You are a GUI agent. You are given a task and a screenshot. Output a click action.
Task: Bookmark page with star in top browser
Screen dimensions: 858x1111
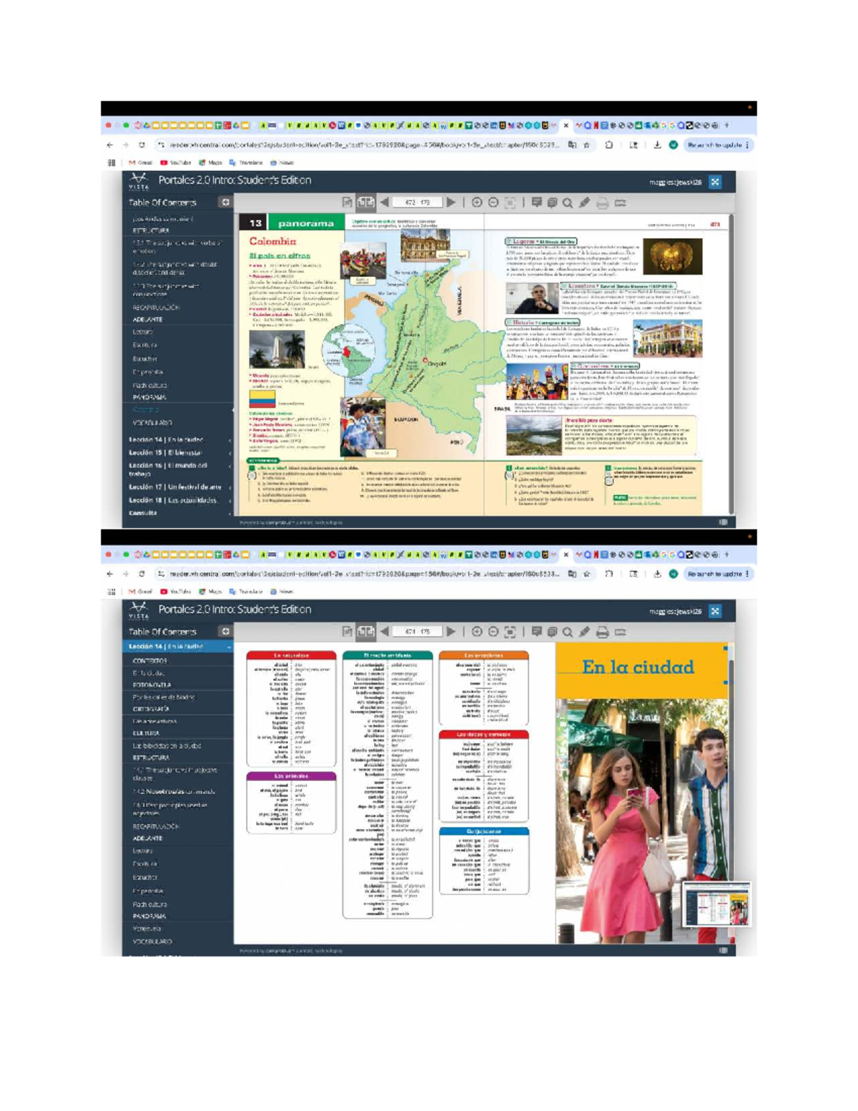pos(587,145)
